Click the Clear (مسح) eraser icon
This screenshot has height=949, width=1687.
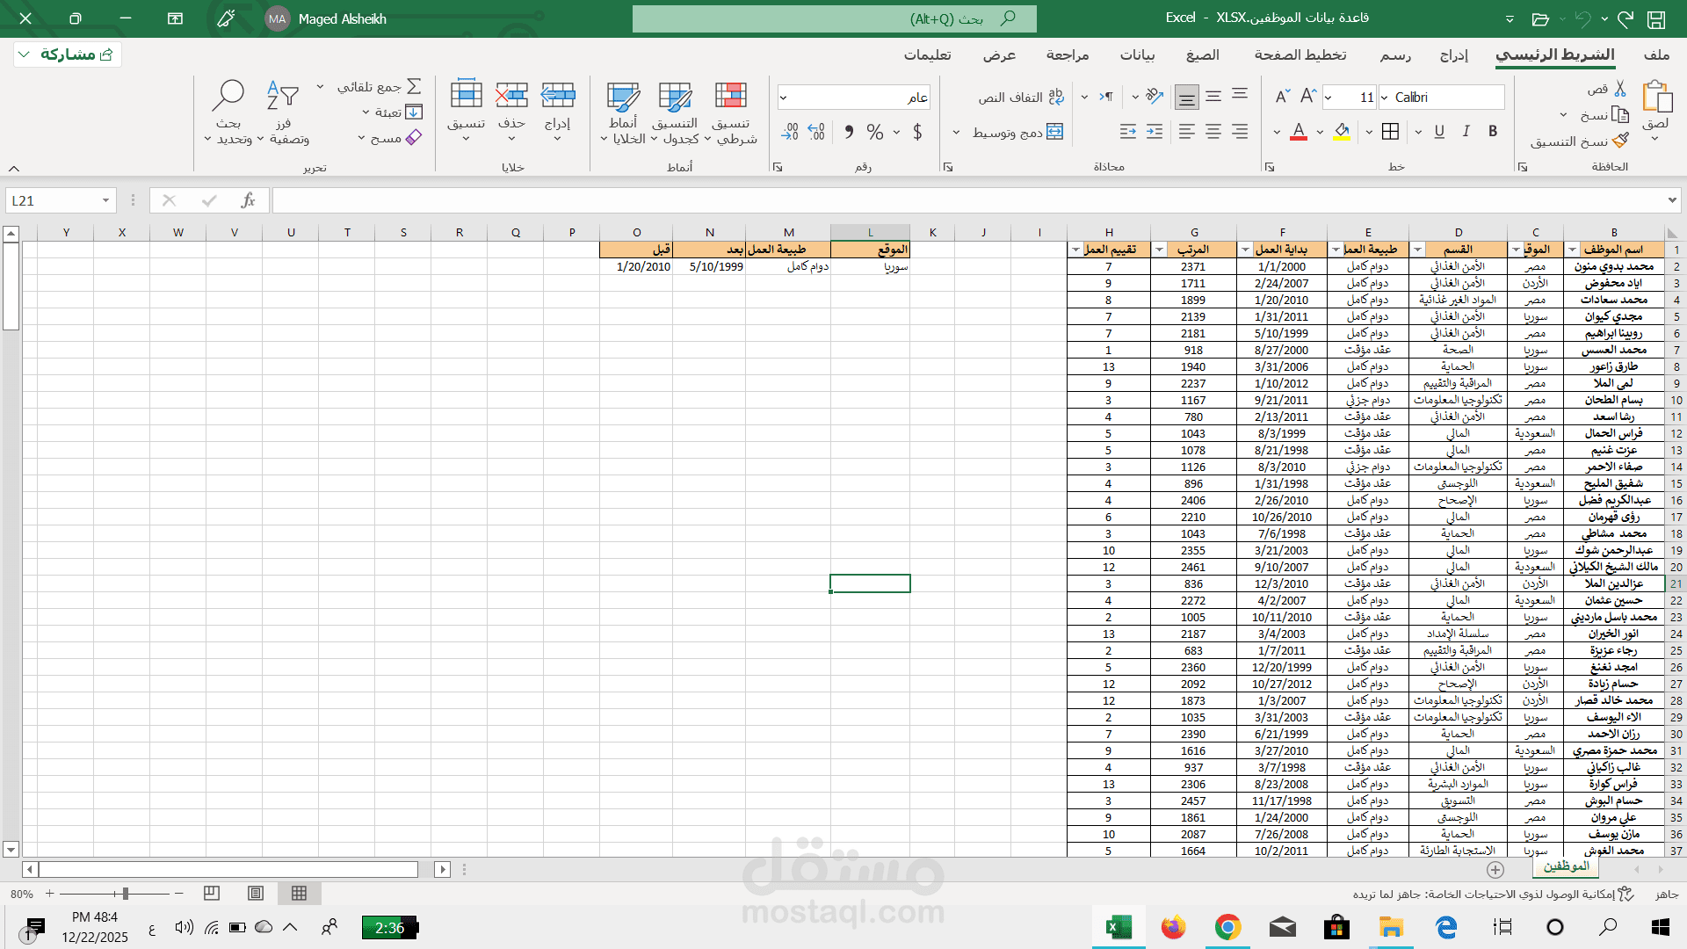coord(414,137)
